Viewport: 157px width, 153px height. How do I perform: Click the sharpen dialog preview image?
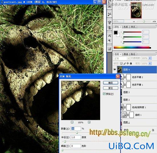point(80,100)
